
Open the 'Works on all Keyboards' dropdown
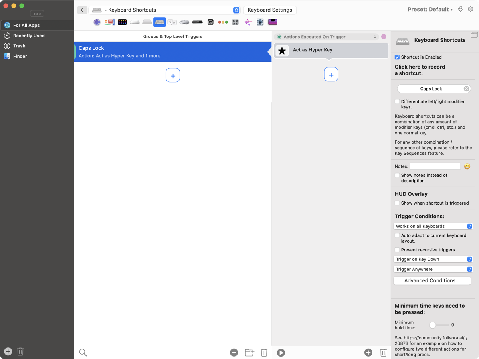[433, 226]
